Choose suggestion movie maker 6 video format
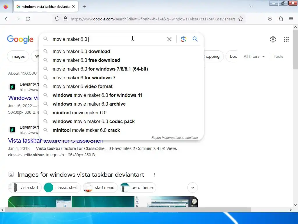The width and height of the screenshot is (298, 224). coord(121,86)
